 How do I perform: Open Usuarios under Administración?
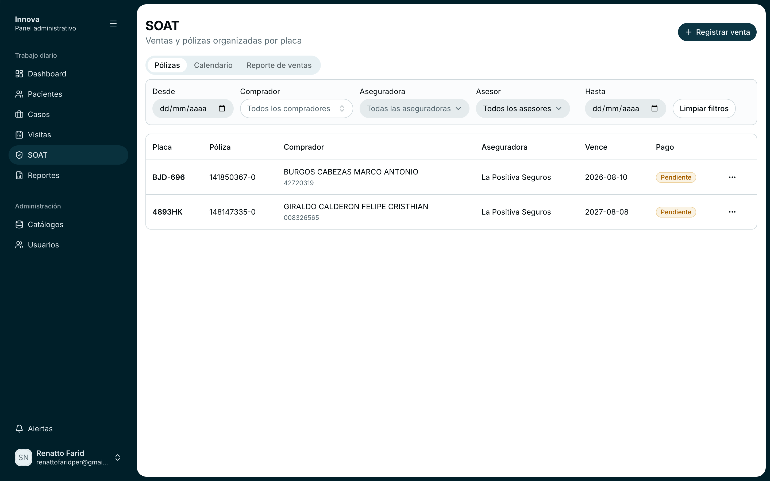coord(68,245)
